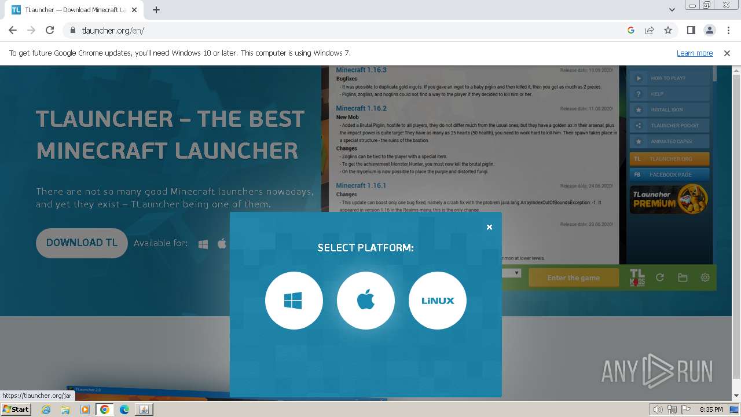Open the TLauncher Premium banner
The width and height of the screenshot is (741, 417).
[670, 199]
